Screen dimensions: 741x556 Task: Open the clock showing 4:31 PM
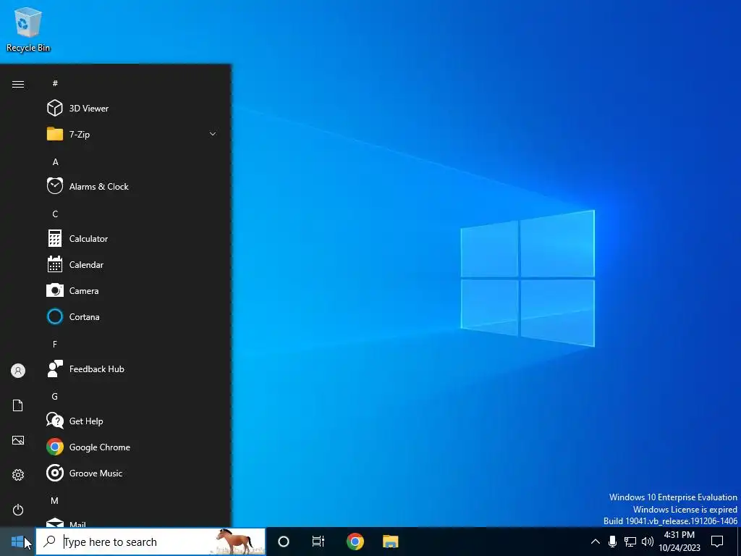pyautogui.click(x=679, y=542)
